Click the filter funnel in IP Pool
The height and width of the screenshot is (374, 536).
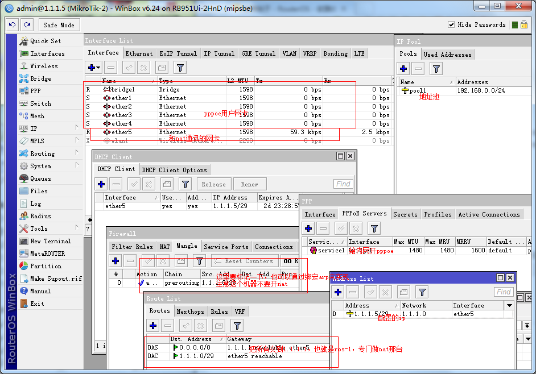[x=436, y=69]
